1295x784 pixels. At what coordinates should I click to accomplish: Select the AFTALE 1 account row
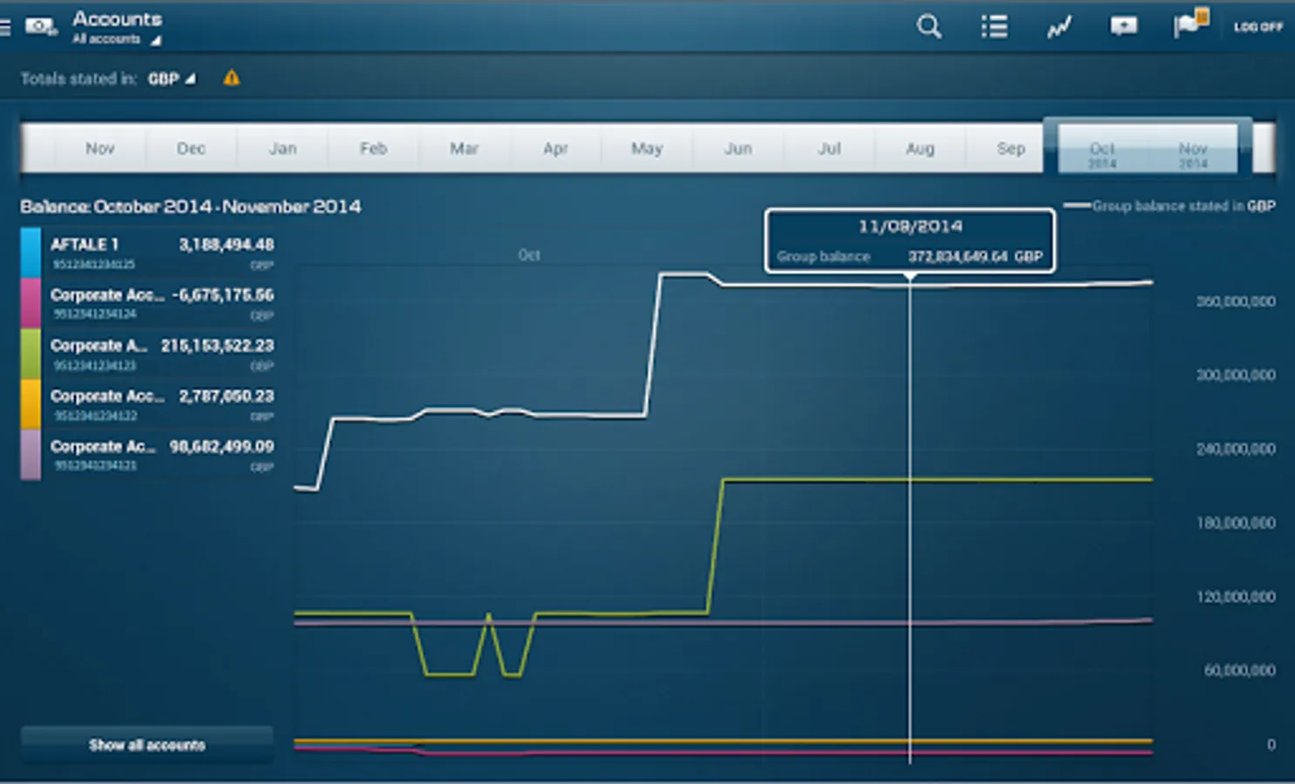147,253
